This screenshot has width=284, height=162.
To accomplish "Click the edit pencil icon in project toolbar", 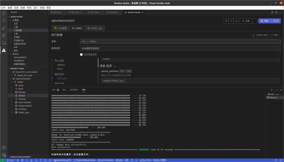I will pyautogui.click(x=236, y=21).
